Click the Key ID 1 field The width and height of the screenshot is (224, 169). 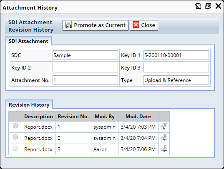176,55
